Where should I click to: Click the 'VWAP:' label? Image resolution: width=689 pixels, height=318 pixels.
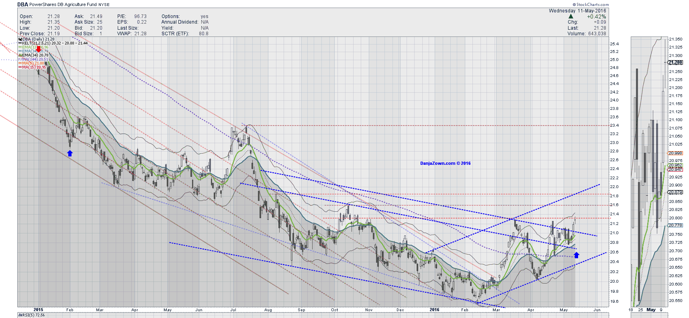[125, 34]
